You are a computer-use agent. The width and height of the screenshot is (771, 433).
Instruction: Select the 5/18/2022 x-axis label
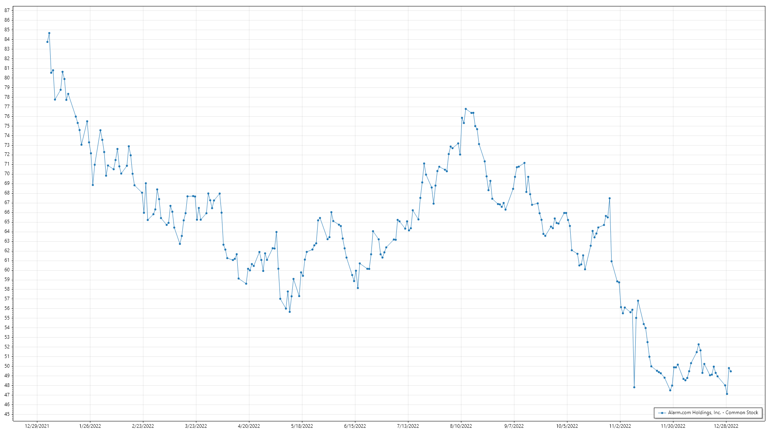(x=302, y=426)
